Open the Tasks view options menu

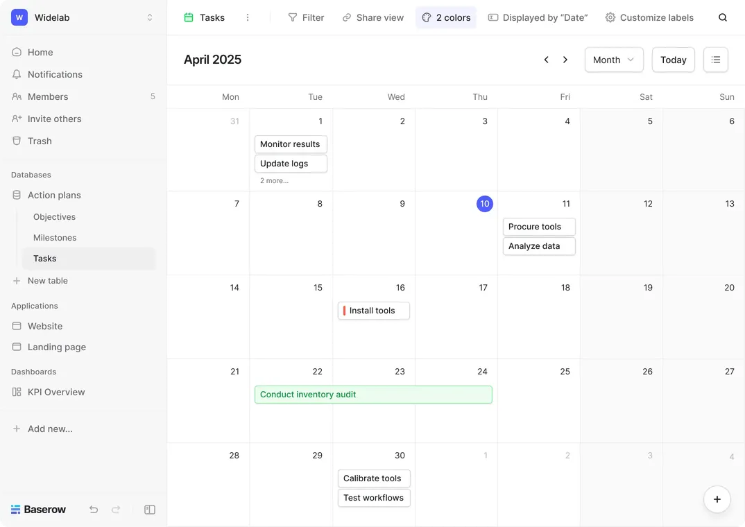pos(248,17)
